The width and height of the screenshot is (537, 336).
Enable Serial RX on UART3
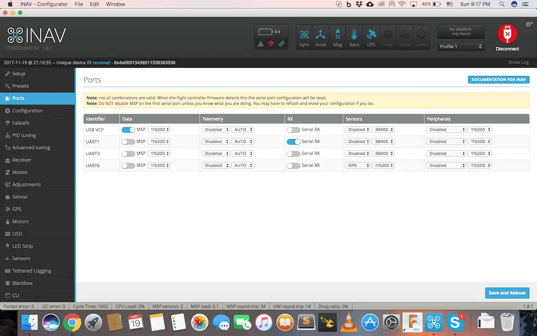click(294, 154)
